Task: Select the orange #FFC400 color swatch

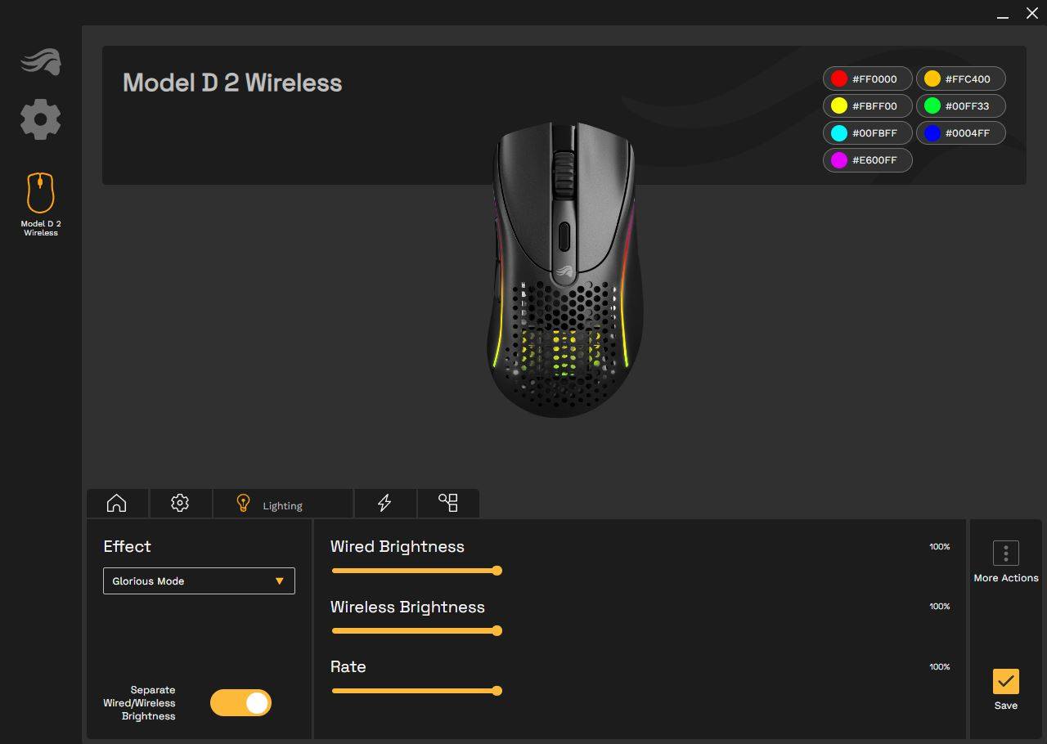Action: 960,79
